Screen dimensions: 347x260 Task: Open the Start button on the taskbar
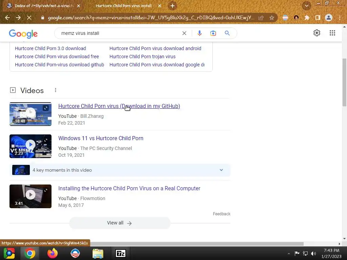9,253
